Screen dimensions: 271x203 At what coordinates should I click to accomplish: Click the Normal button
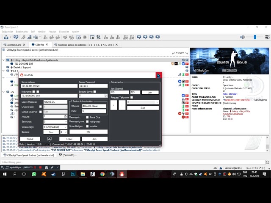[30, 139]
